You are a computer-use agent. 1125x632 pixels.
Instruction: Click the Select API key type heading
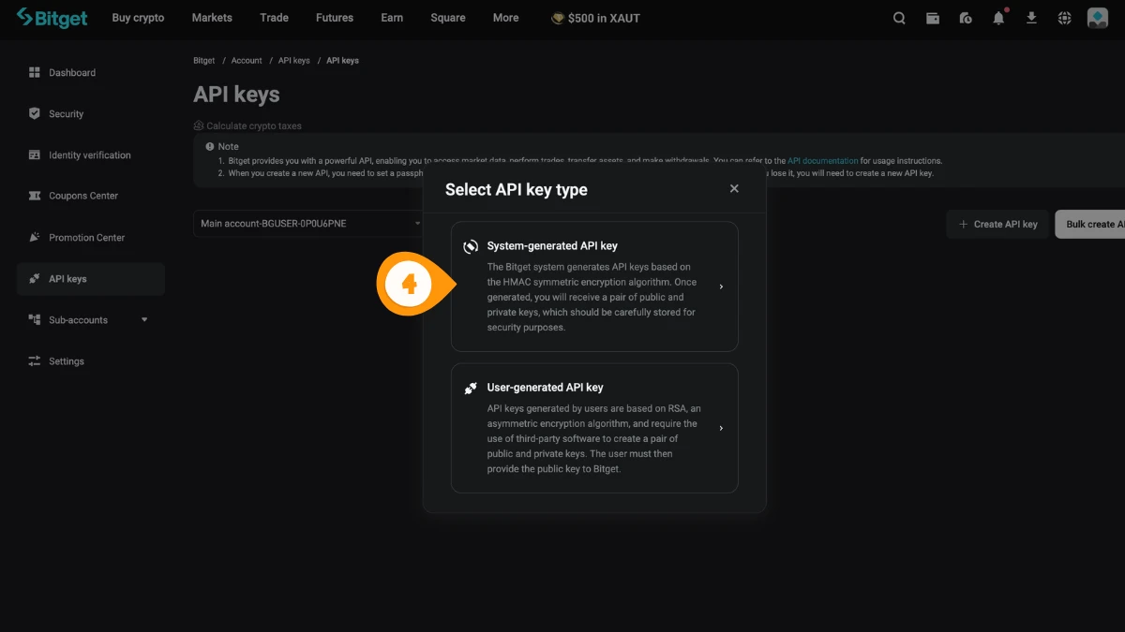[517, 189]
